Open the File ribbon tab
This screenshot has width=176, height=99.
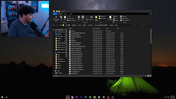pyautogui.click(x=55, y=14)
